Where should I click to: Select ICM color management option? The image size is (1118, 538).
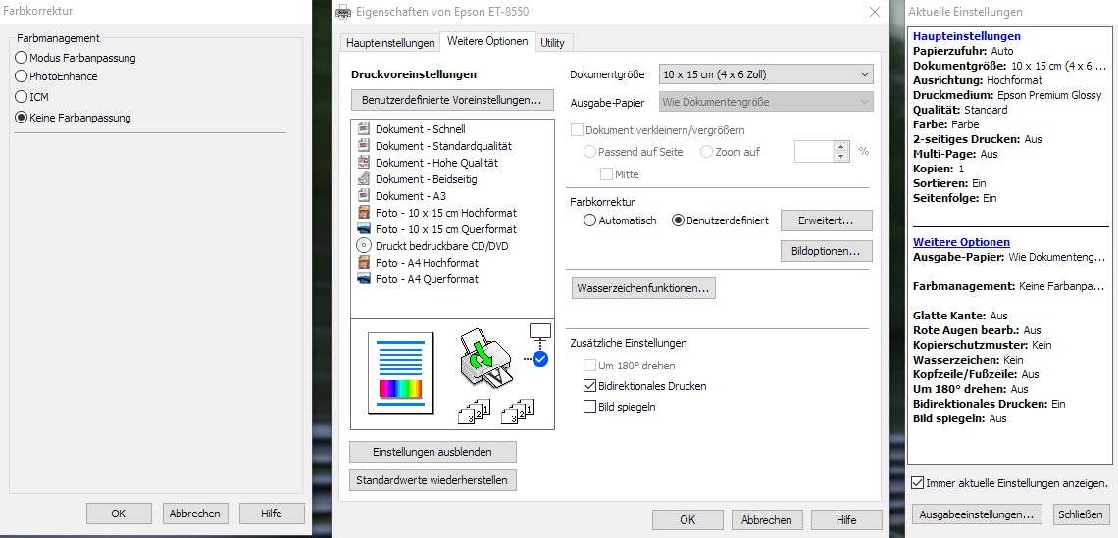coord(22,97)
